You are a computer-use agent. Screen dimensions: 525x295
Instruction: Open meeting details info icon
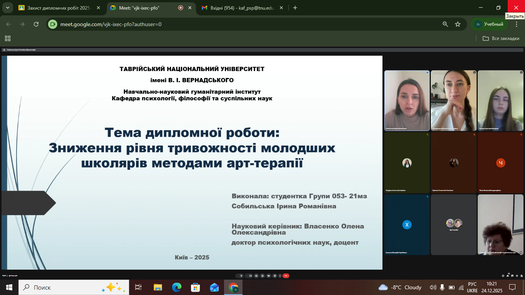pyautogui.click(x=503, y=276)
